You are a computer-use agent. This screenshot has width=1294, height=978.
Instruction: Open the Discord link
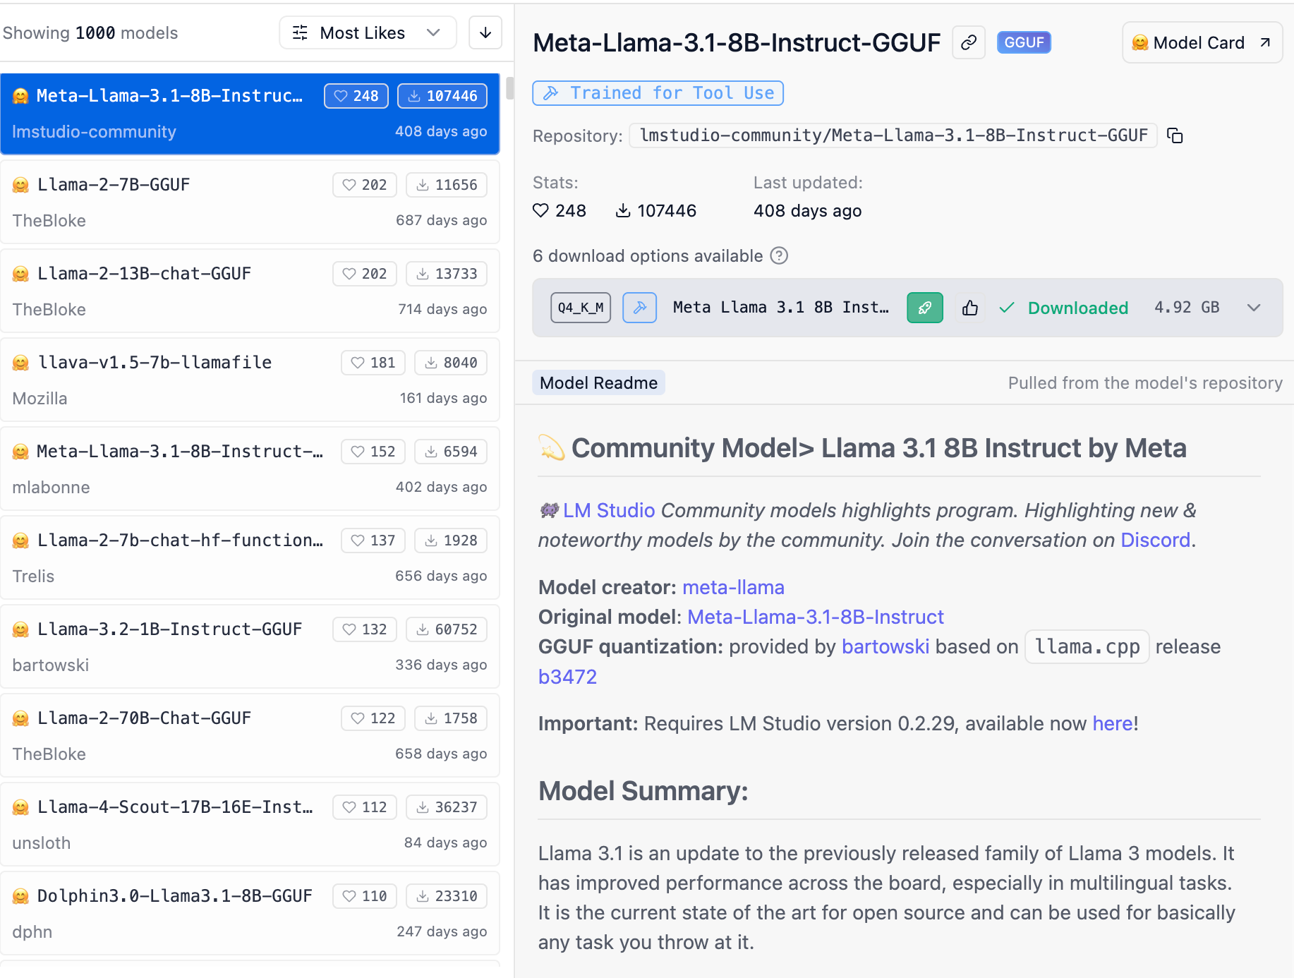[x=1156, y=540]
